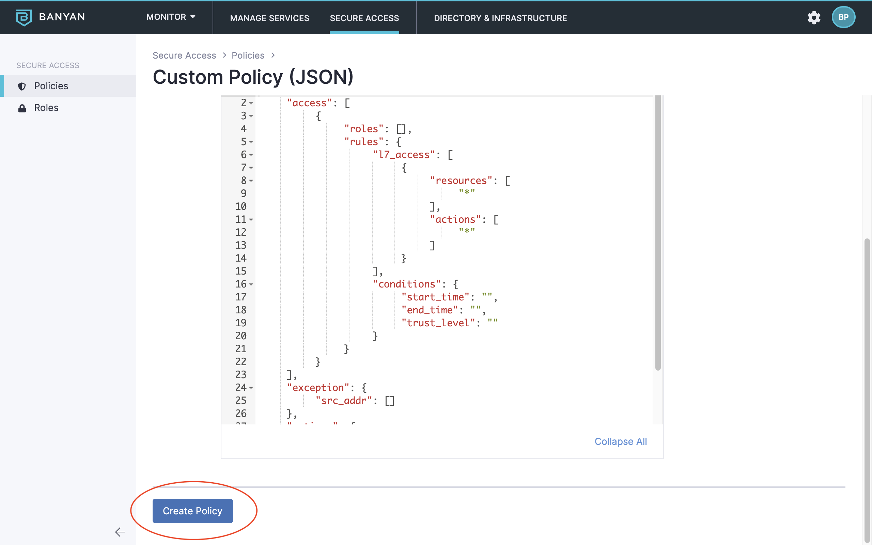The image size is (872, 545).
Task: Click the lock icon beside Roles
Action: [x=22, y=108]
